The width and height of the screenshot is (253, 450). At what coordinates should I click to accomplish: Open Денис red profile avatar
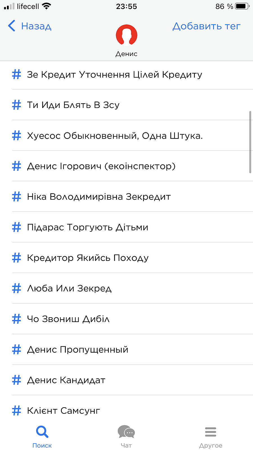click(126, 35)
